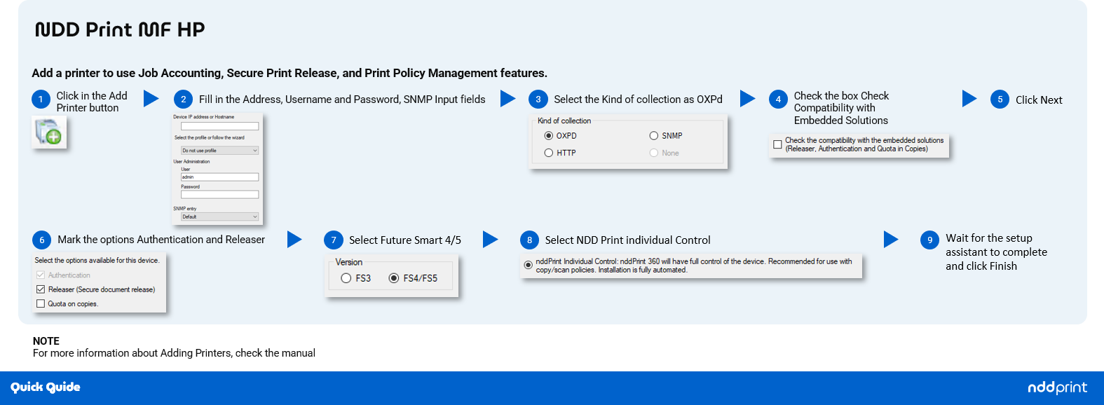Choose the HTTP collection option

tap(549, 153)
